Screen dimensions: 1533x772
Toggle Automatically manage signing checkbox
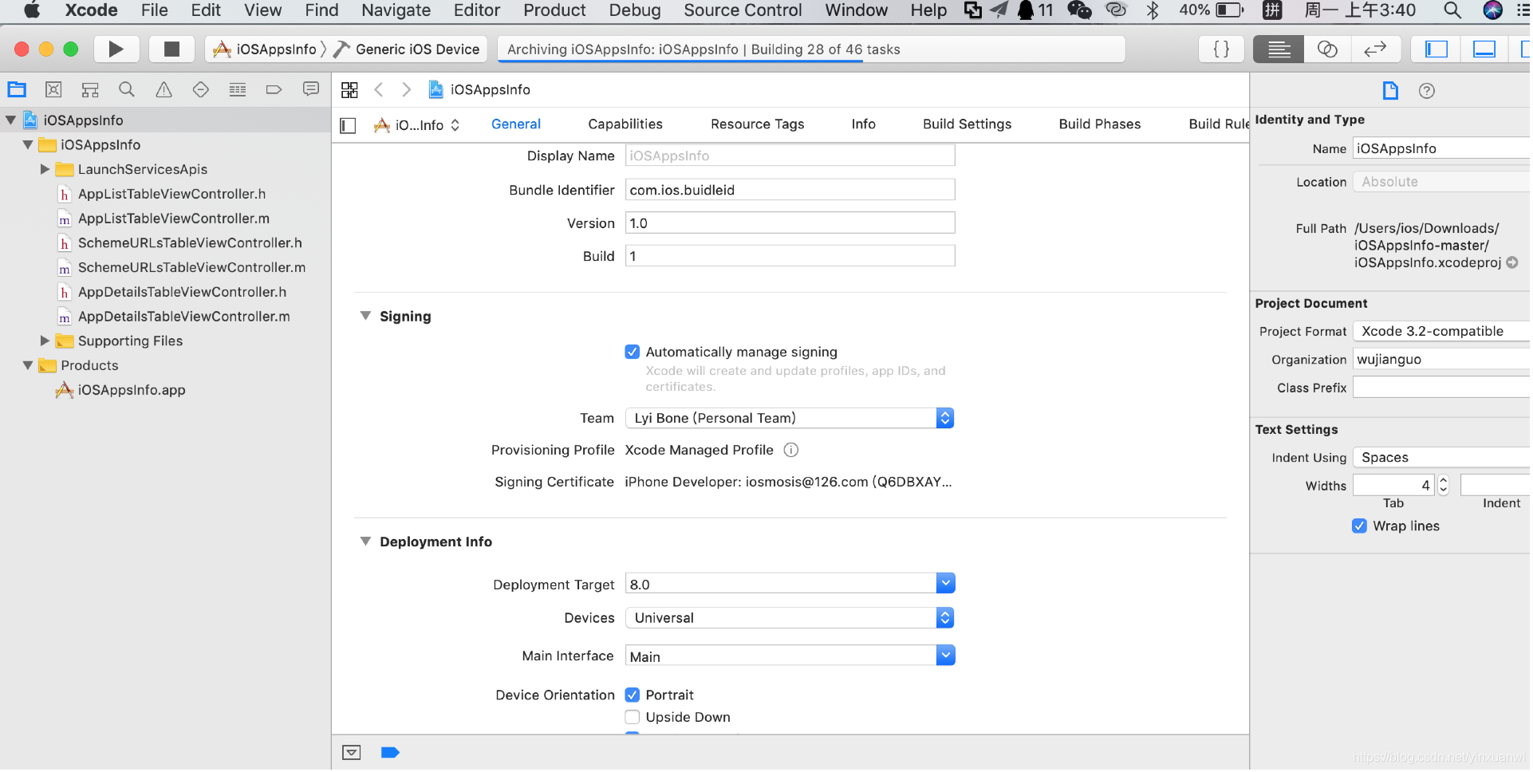click(x=633, y=353)
